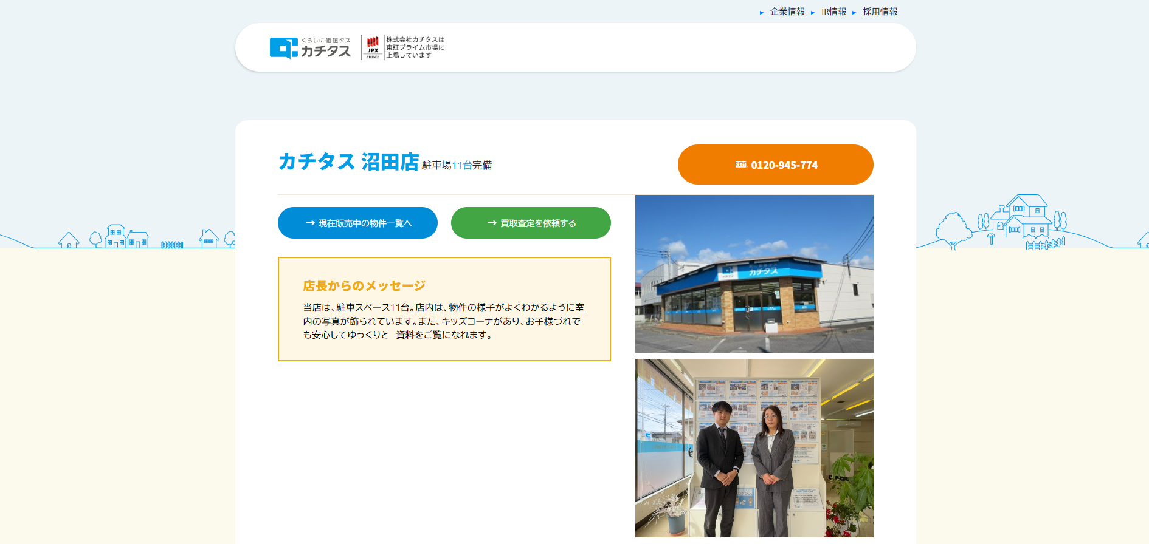
Task: Click the カチタス 沼田店 heading
Action: click(348, 162)
